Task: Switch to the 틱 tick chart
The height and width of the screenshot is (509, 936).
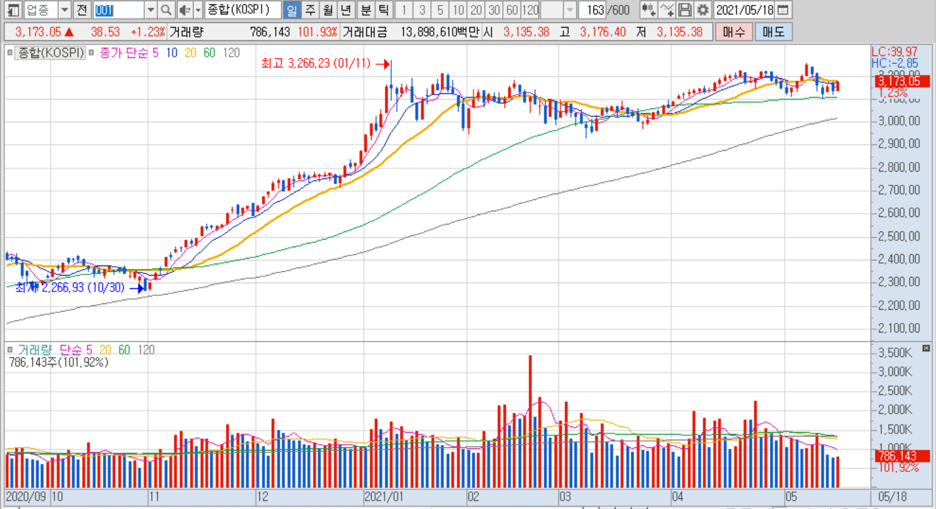Action: (x=383, y=9)
